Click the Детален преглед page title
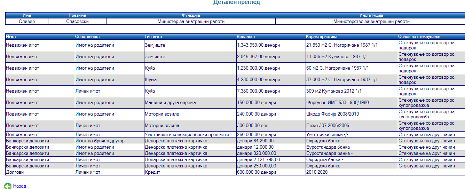The width and height of the screenshot is (465, 189). (x=236, y=2)
